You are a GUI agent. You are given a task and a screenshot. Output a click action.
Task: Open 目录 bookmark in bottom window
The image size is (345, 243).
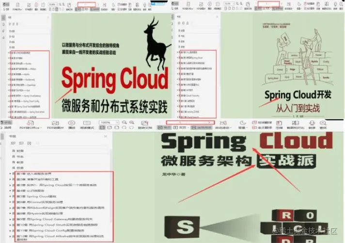pyautogui.click(x=18, y=168)
